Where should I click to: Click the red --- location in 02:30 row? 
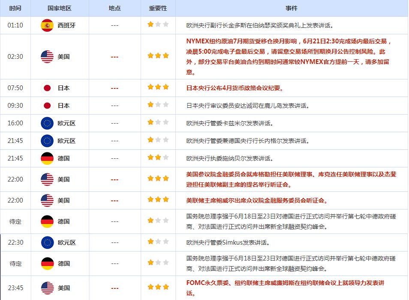[x=115, y=57]
